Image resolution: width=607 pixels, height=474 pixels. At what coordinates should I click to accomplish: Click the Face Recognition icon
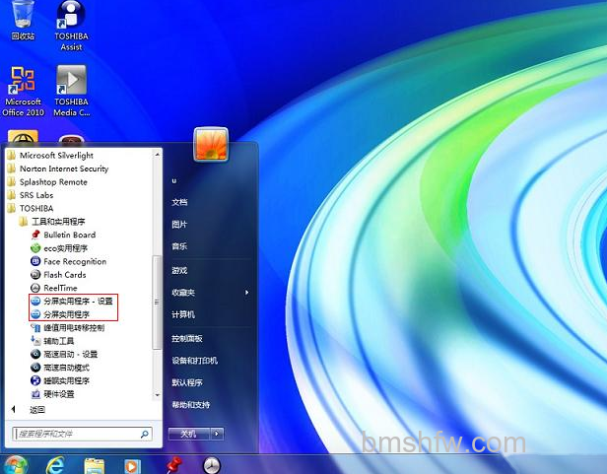[x=35, y=261]
